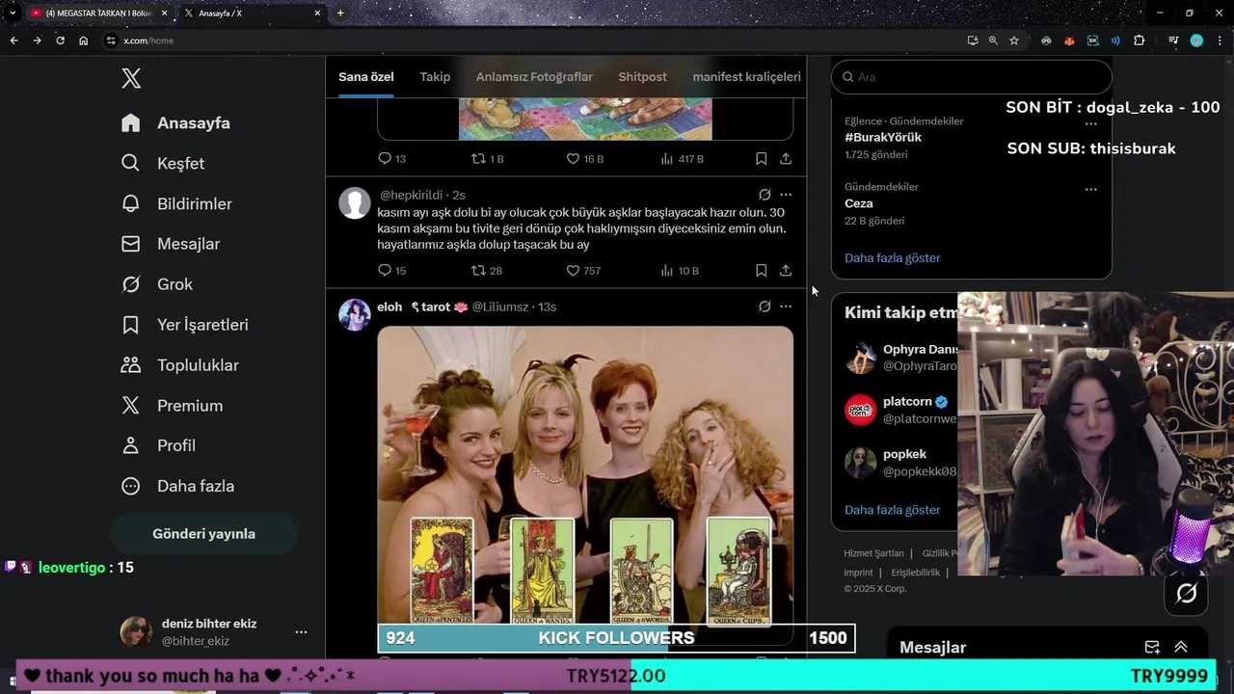Click the Ara search field
This screenshot has height=694, width=1234.
tap(972, 77)
